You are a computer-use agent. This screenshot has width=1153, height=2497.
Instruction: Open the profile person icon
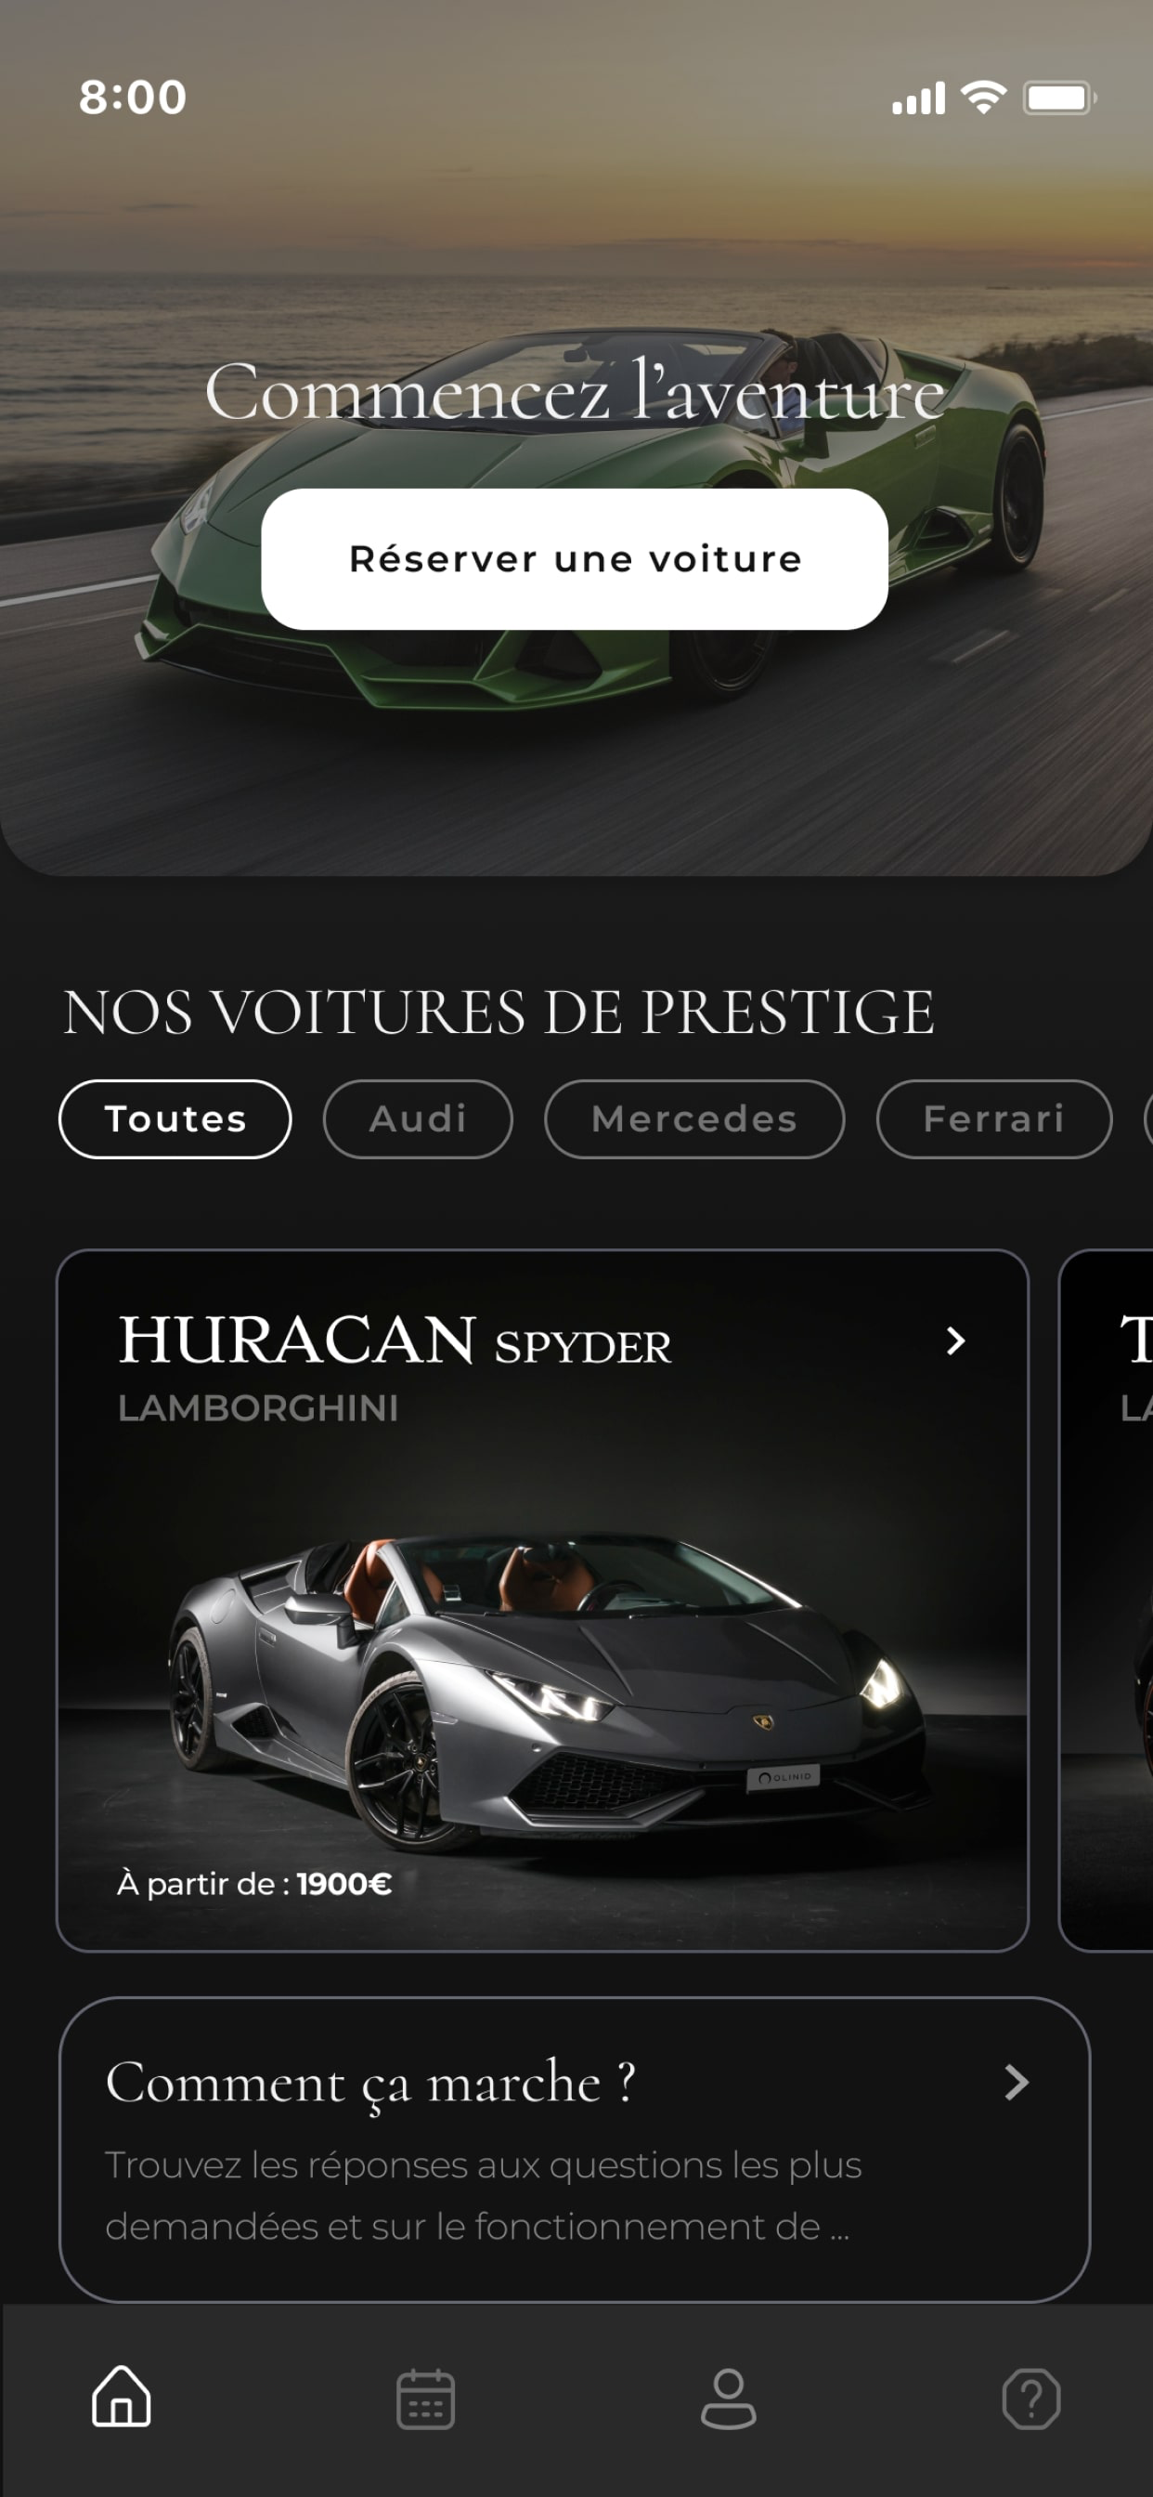(729, 2399)
